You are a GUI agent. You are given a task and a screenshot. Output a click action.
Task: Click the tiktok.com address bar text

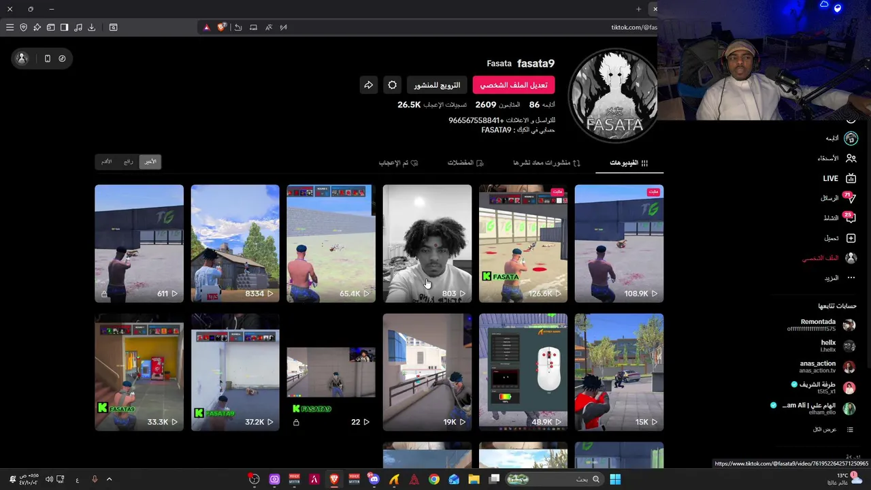coord(634,27)
